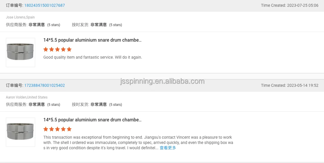
Task: Click the snare drum thumbnail in Jose Llorens's review
Action: (21, 52)
